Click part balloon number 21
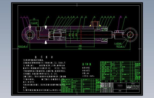 click(x=126, y=17)
